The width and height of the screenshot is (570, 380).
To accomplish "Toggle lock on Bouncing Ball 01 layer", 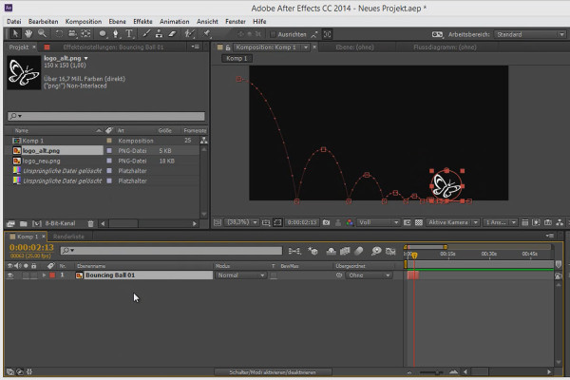I will [34, 275].
